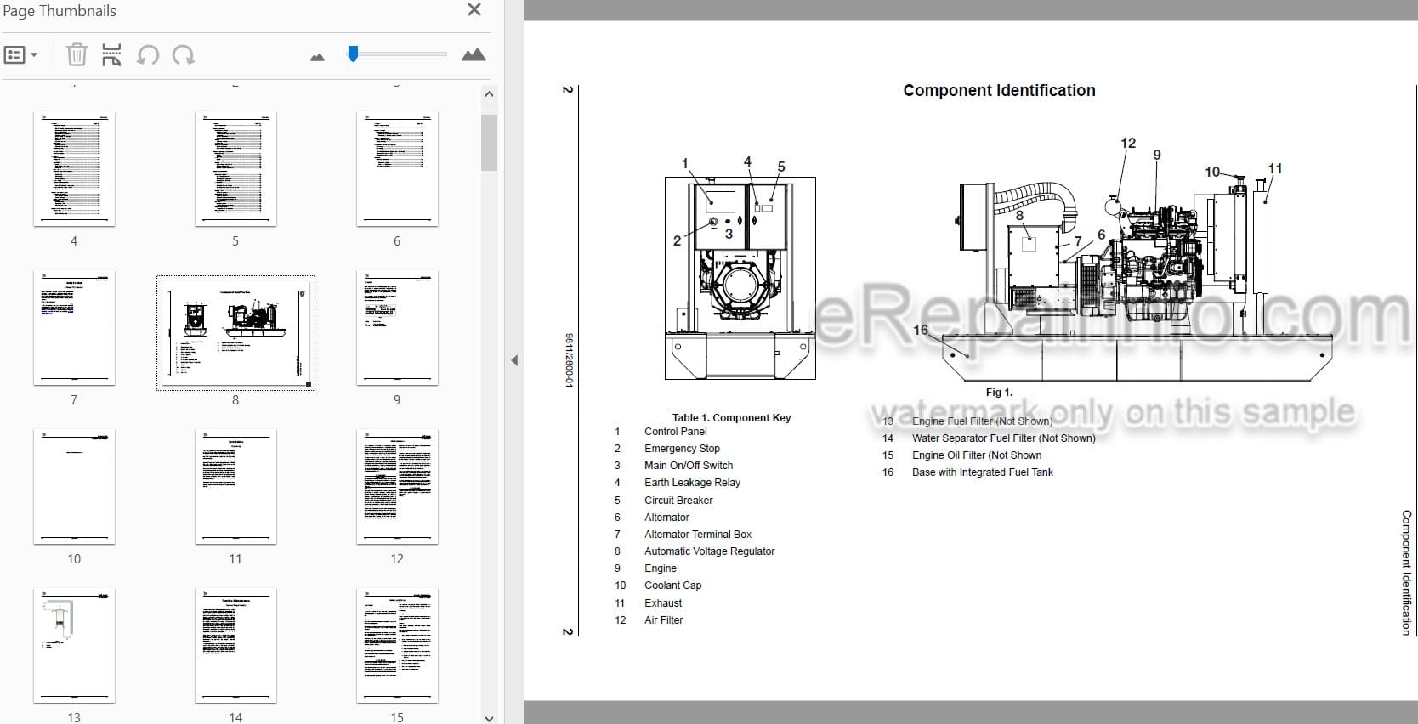The image size is (1418, 724).
Task: Collapse the navigation pane with left arrow
Action: pyautogui.click(x=514, y=360)
